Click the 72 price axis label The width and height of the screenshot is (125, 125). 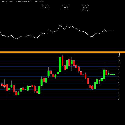[x=119, y=86]
